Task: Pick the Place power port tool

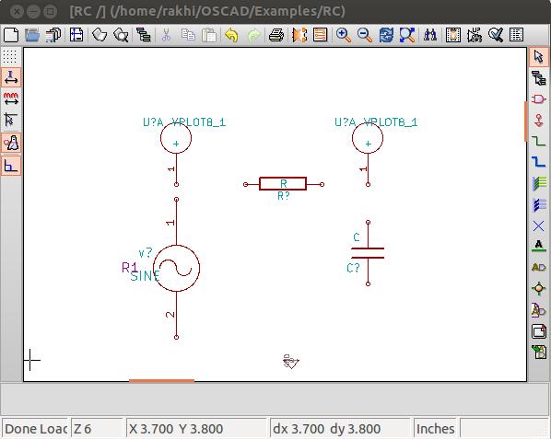Action: pyautogui.click(x=539, y=120)
